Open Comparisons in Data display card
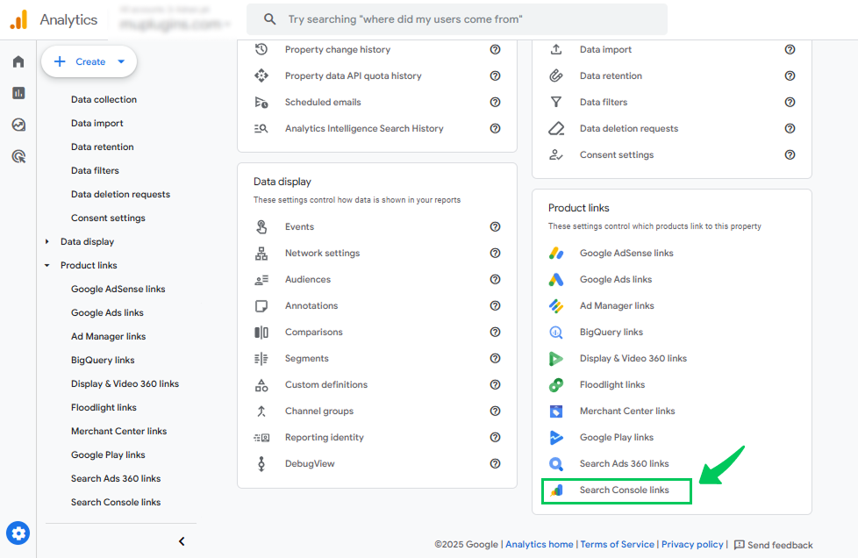Image resolution: width=858 pixels, height=558 pixels. pos(313,332)
